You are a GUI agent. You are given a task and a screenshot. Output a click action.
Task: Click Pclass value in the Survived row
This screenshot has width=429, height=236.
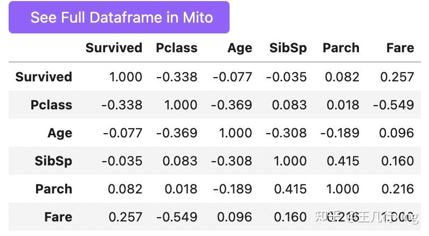tap(177, 77)
